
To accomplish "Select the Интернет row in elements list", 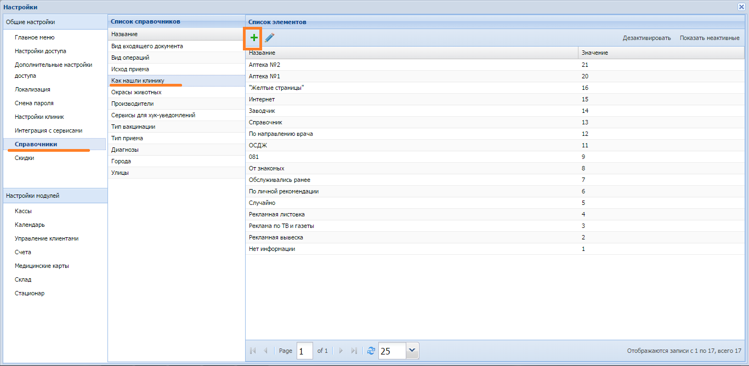I will tap(262, 99).
